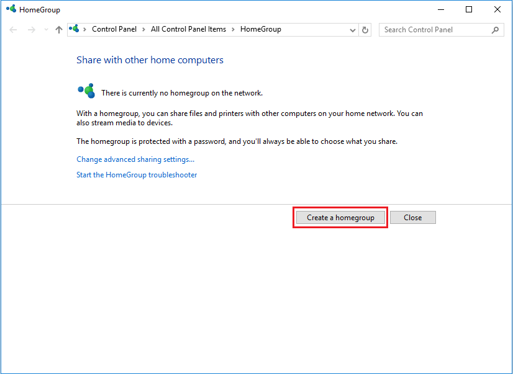This screenshot has width=513, height=374.
Task: Click the Back navigation arrow
Action: coord(14,30)
